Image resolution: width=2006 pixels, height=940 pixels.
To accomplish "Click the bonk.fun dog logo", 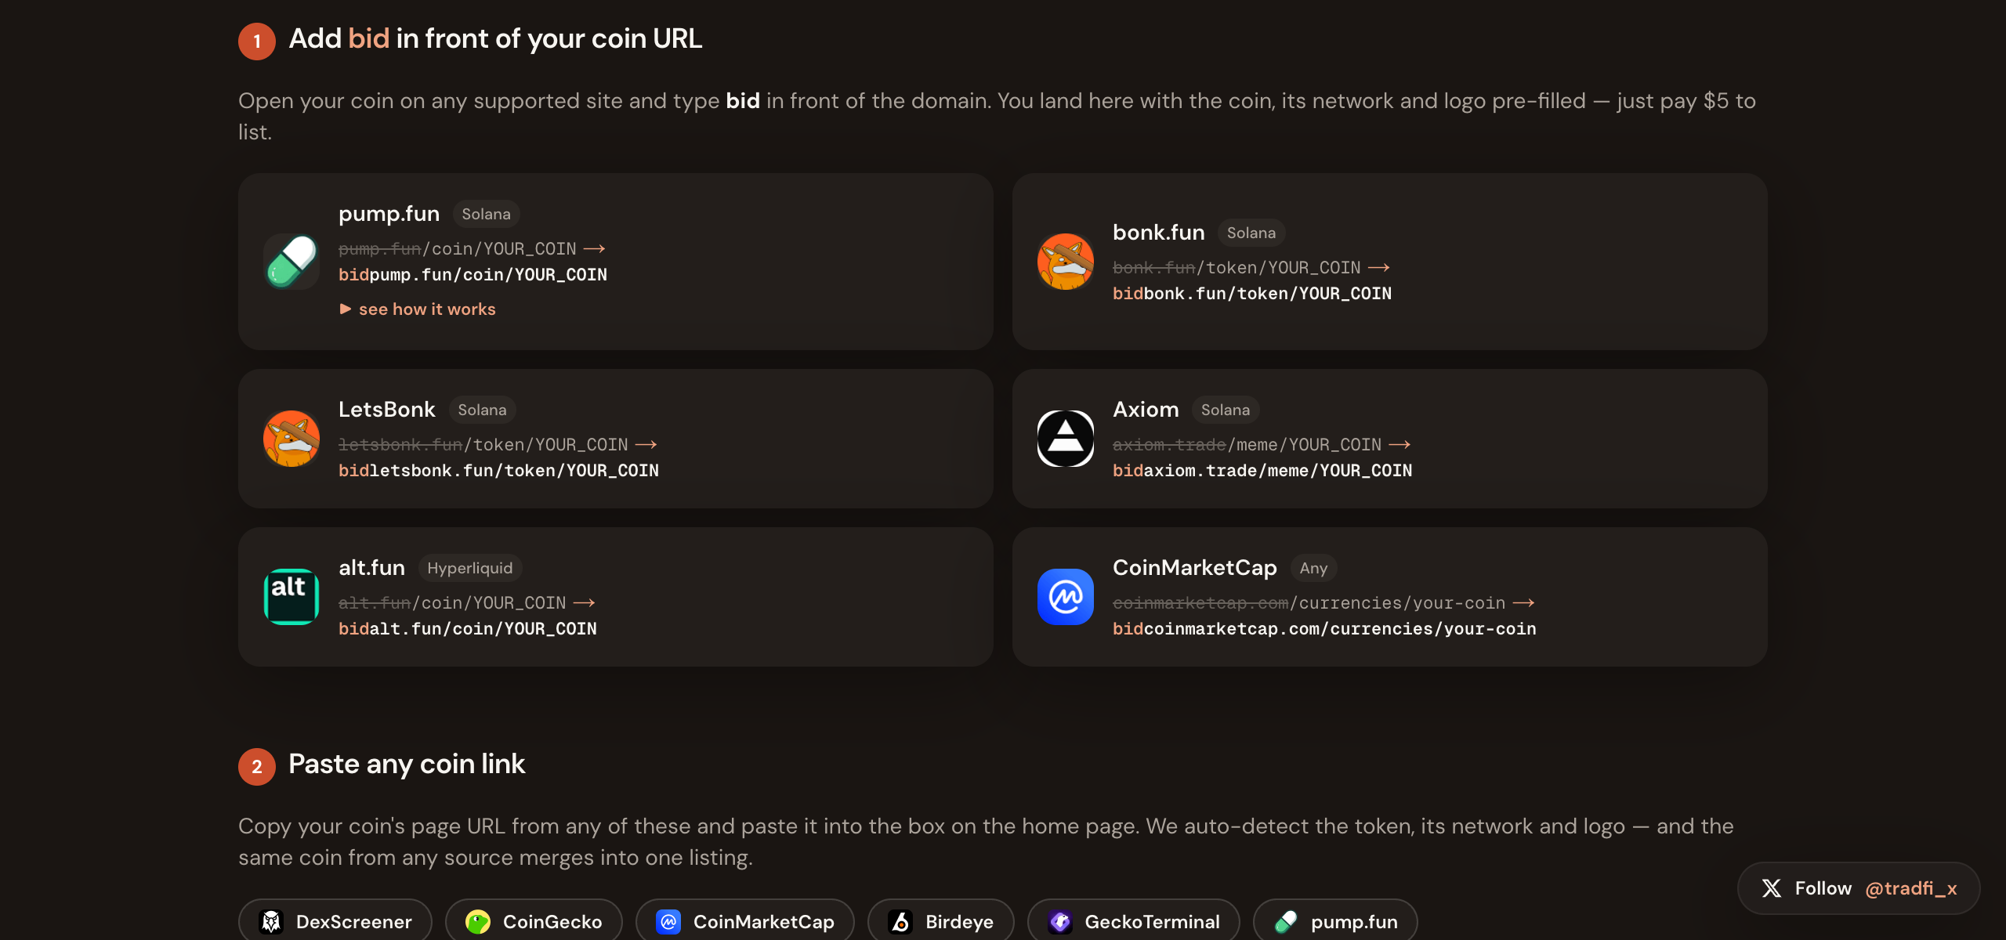I will point(1065,262).
